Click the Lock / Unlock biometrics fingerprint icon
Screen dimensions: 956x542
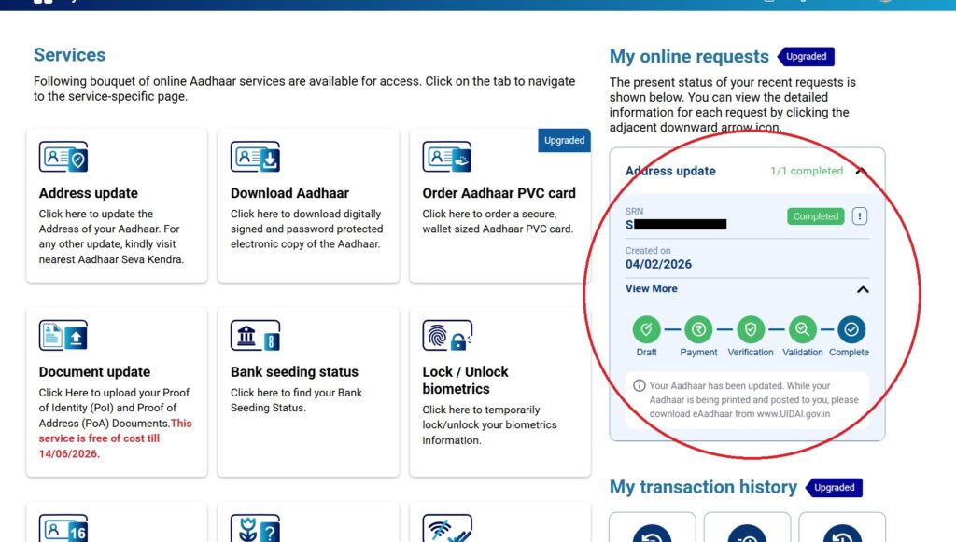(x=447, y=337)
